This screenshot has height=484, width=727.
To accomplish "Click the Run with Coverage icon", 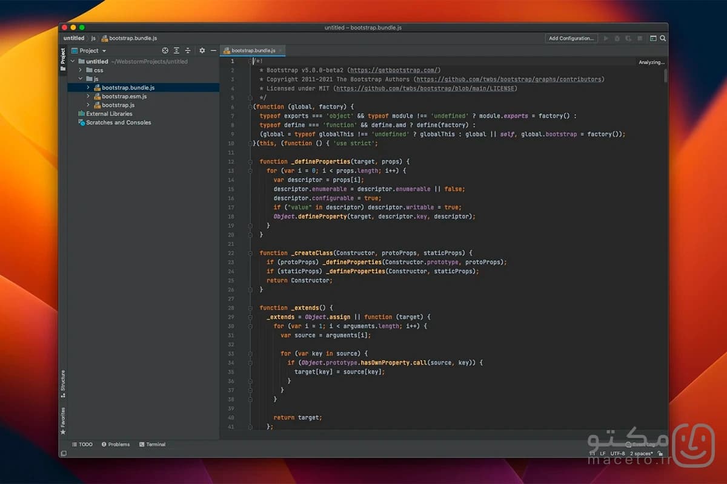I will (628, 38).
